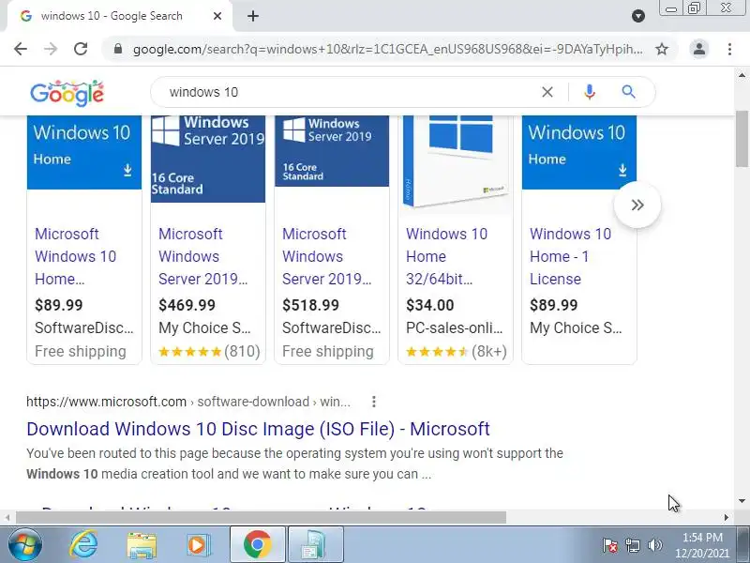Click the Chrome taskbar icon

coord(257,545)
